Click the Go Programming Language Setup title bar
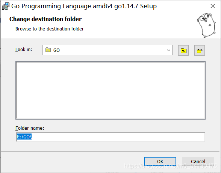Screen dimensions: 221x173 click(84, 6)
